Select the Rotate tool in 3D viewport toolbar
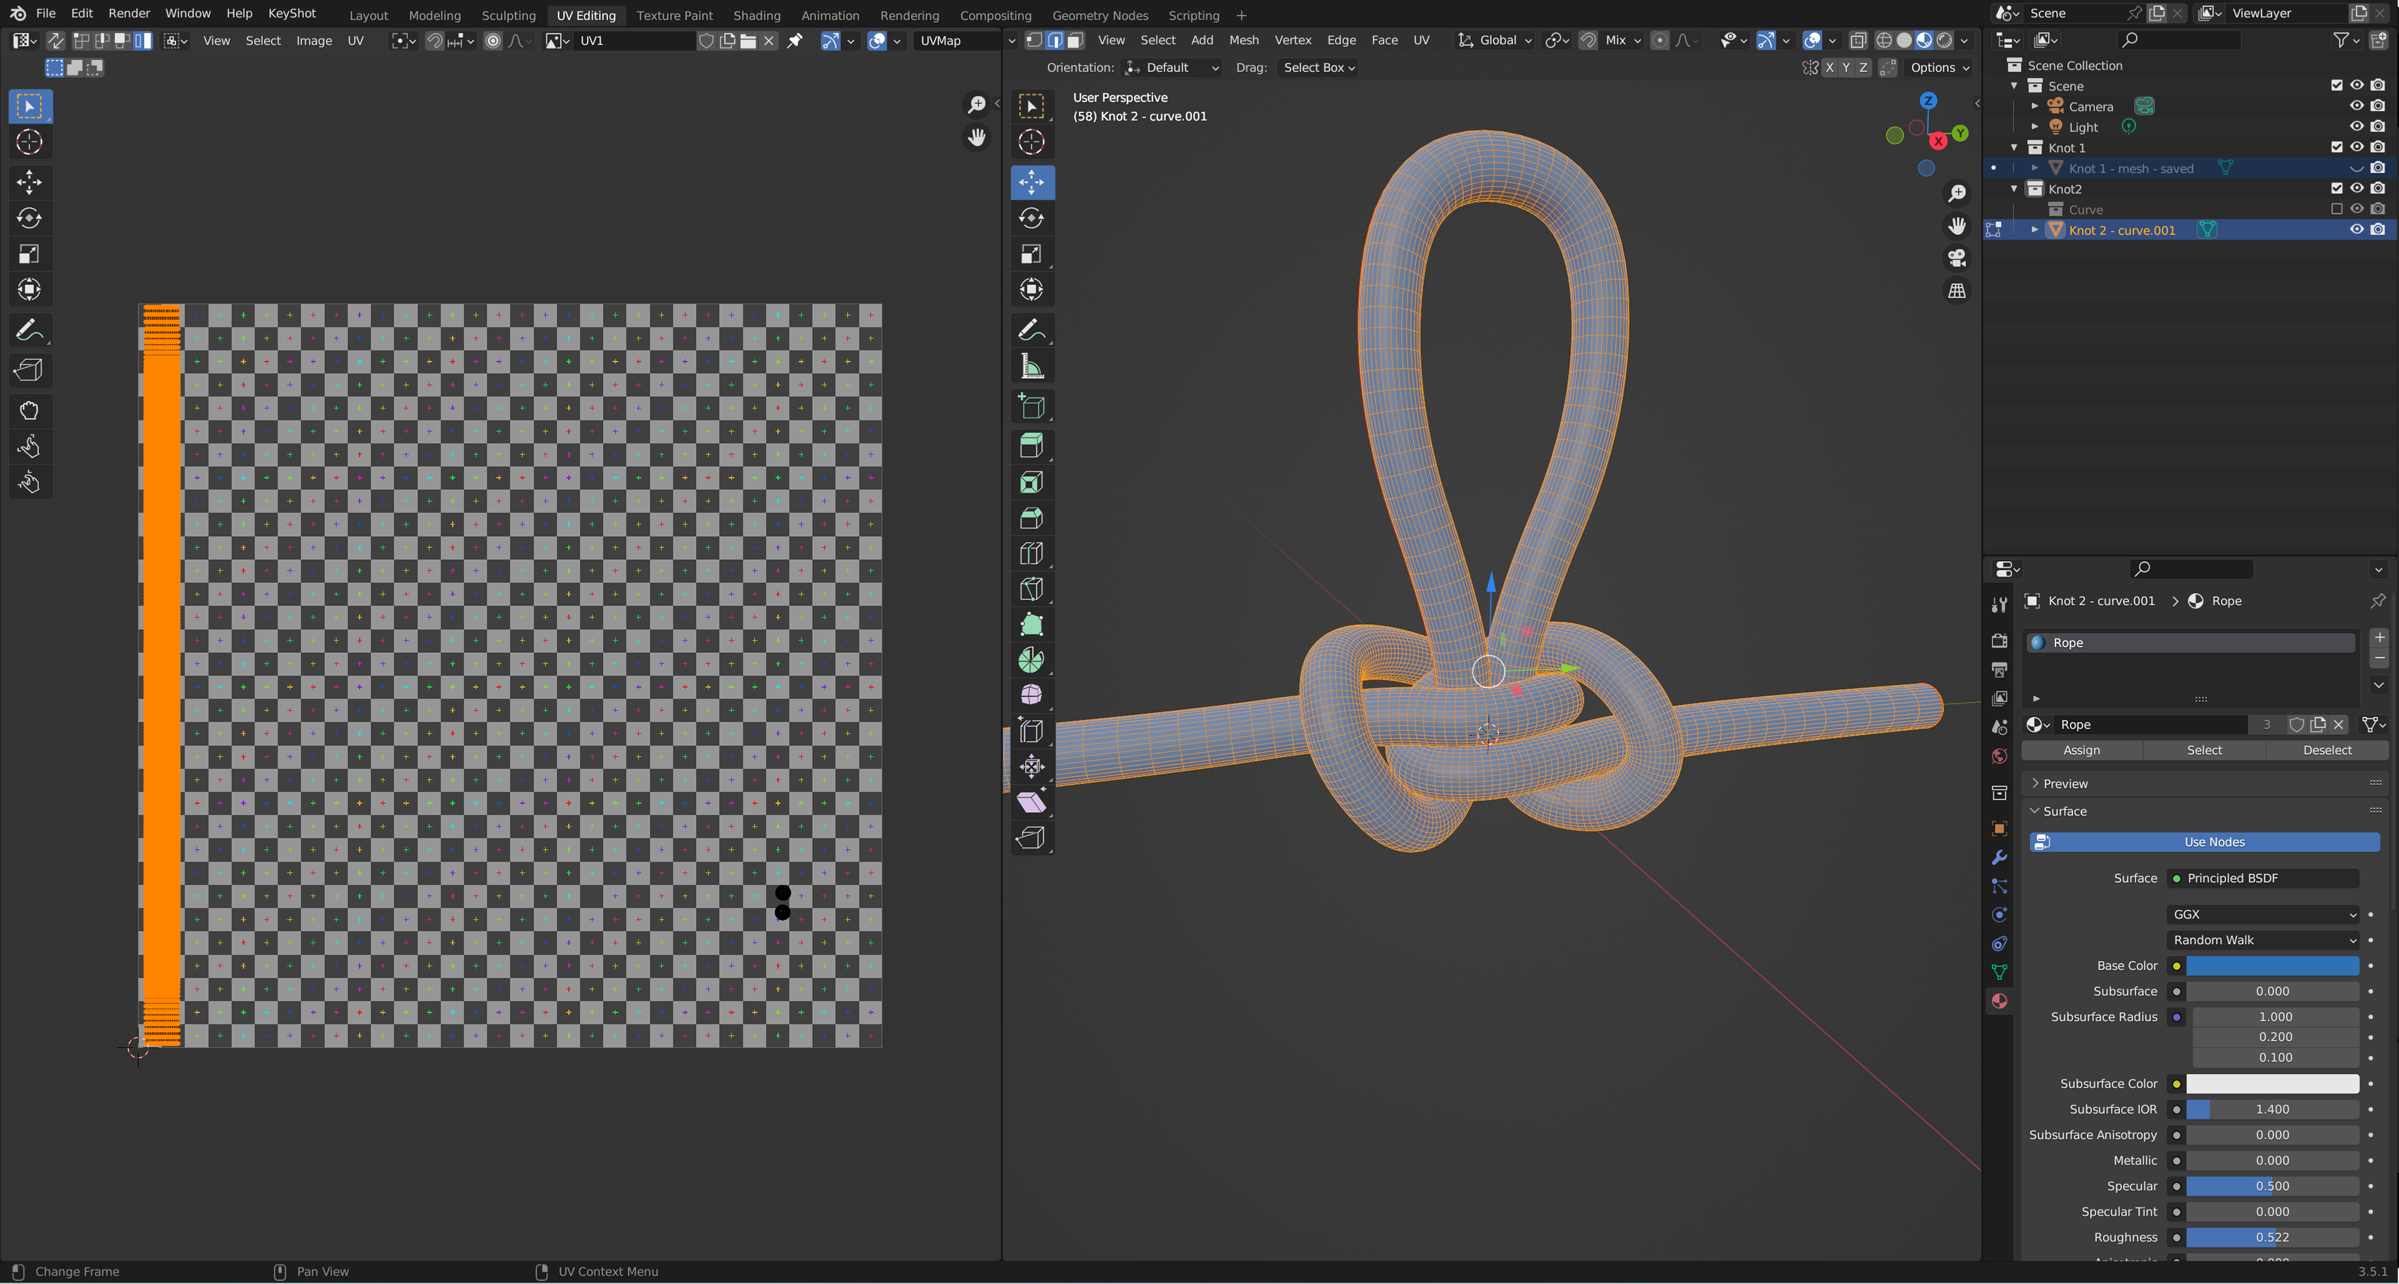Screen dimensions: 2399x1284 (x=1031, y=218)
